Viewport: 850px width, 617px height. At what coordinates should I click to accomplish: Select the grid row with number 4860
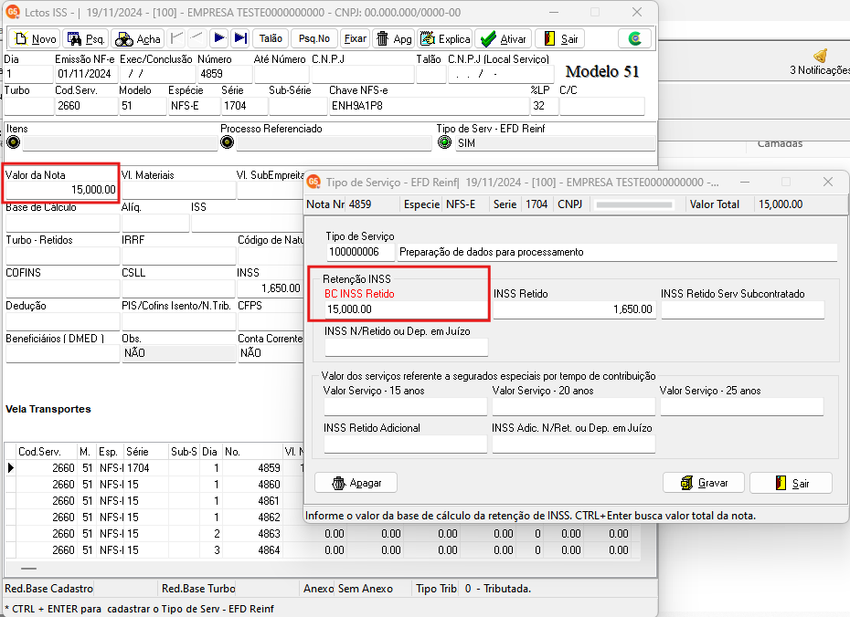click(x=154, y=485)
